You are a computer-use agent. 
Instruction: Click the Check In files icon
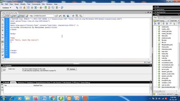coord(174,24)
